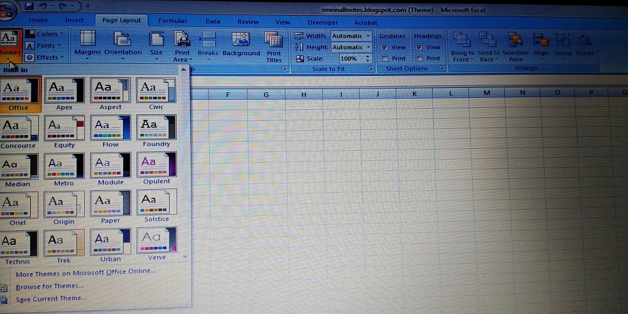Expand the theme Effects dropdown
628x314 pixels.
[45, 57]
